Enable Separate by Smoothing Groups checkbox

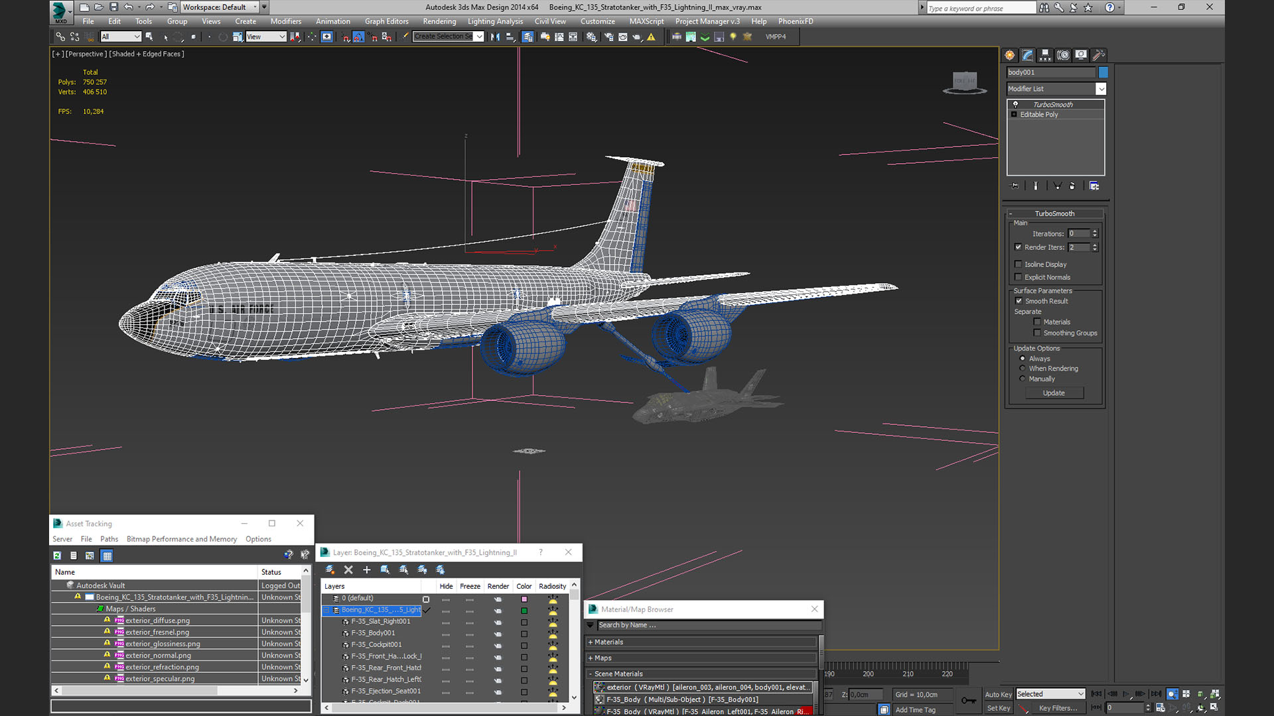pos(1037,333)
